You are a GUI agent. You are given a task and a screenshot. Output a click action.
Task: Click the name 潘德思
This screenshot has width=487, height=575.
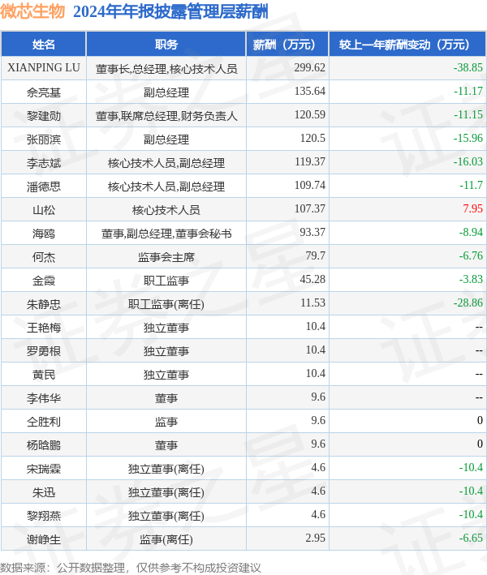44,187
